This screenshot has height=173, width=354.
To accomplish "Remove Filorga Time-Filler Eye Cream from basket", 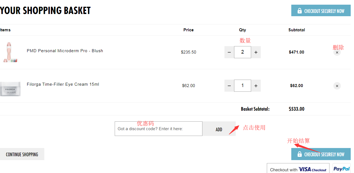I will (x=337, y=86).
